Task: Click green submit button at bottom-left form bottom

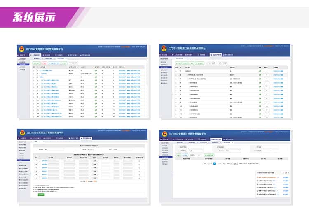Action: (41, 194)
